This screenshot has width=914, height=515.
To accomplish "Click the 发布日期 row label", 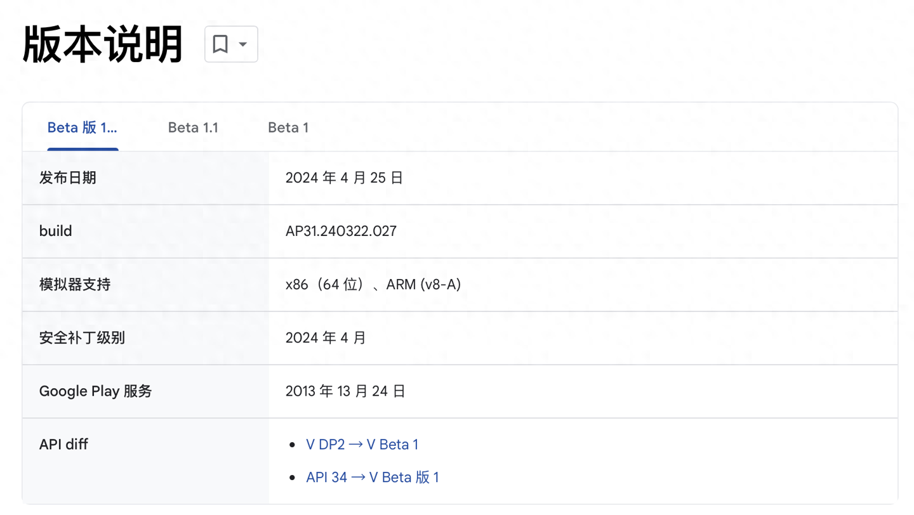I will point(68,178).
